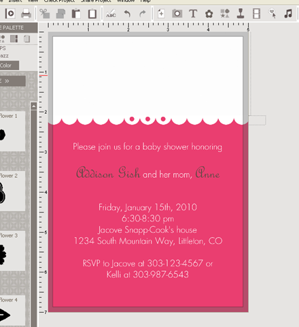Add a new page
Viewport: 299px width, 327px height.
[161, 14]
